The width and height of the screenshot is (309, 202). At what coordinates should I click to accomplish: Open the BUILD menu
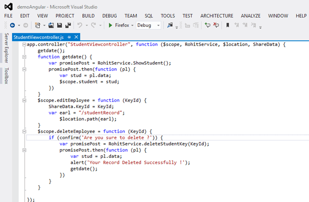point(88,16)
